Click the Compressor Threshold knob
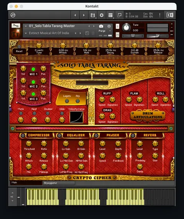 (x=29, y=144)
